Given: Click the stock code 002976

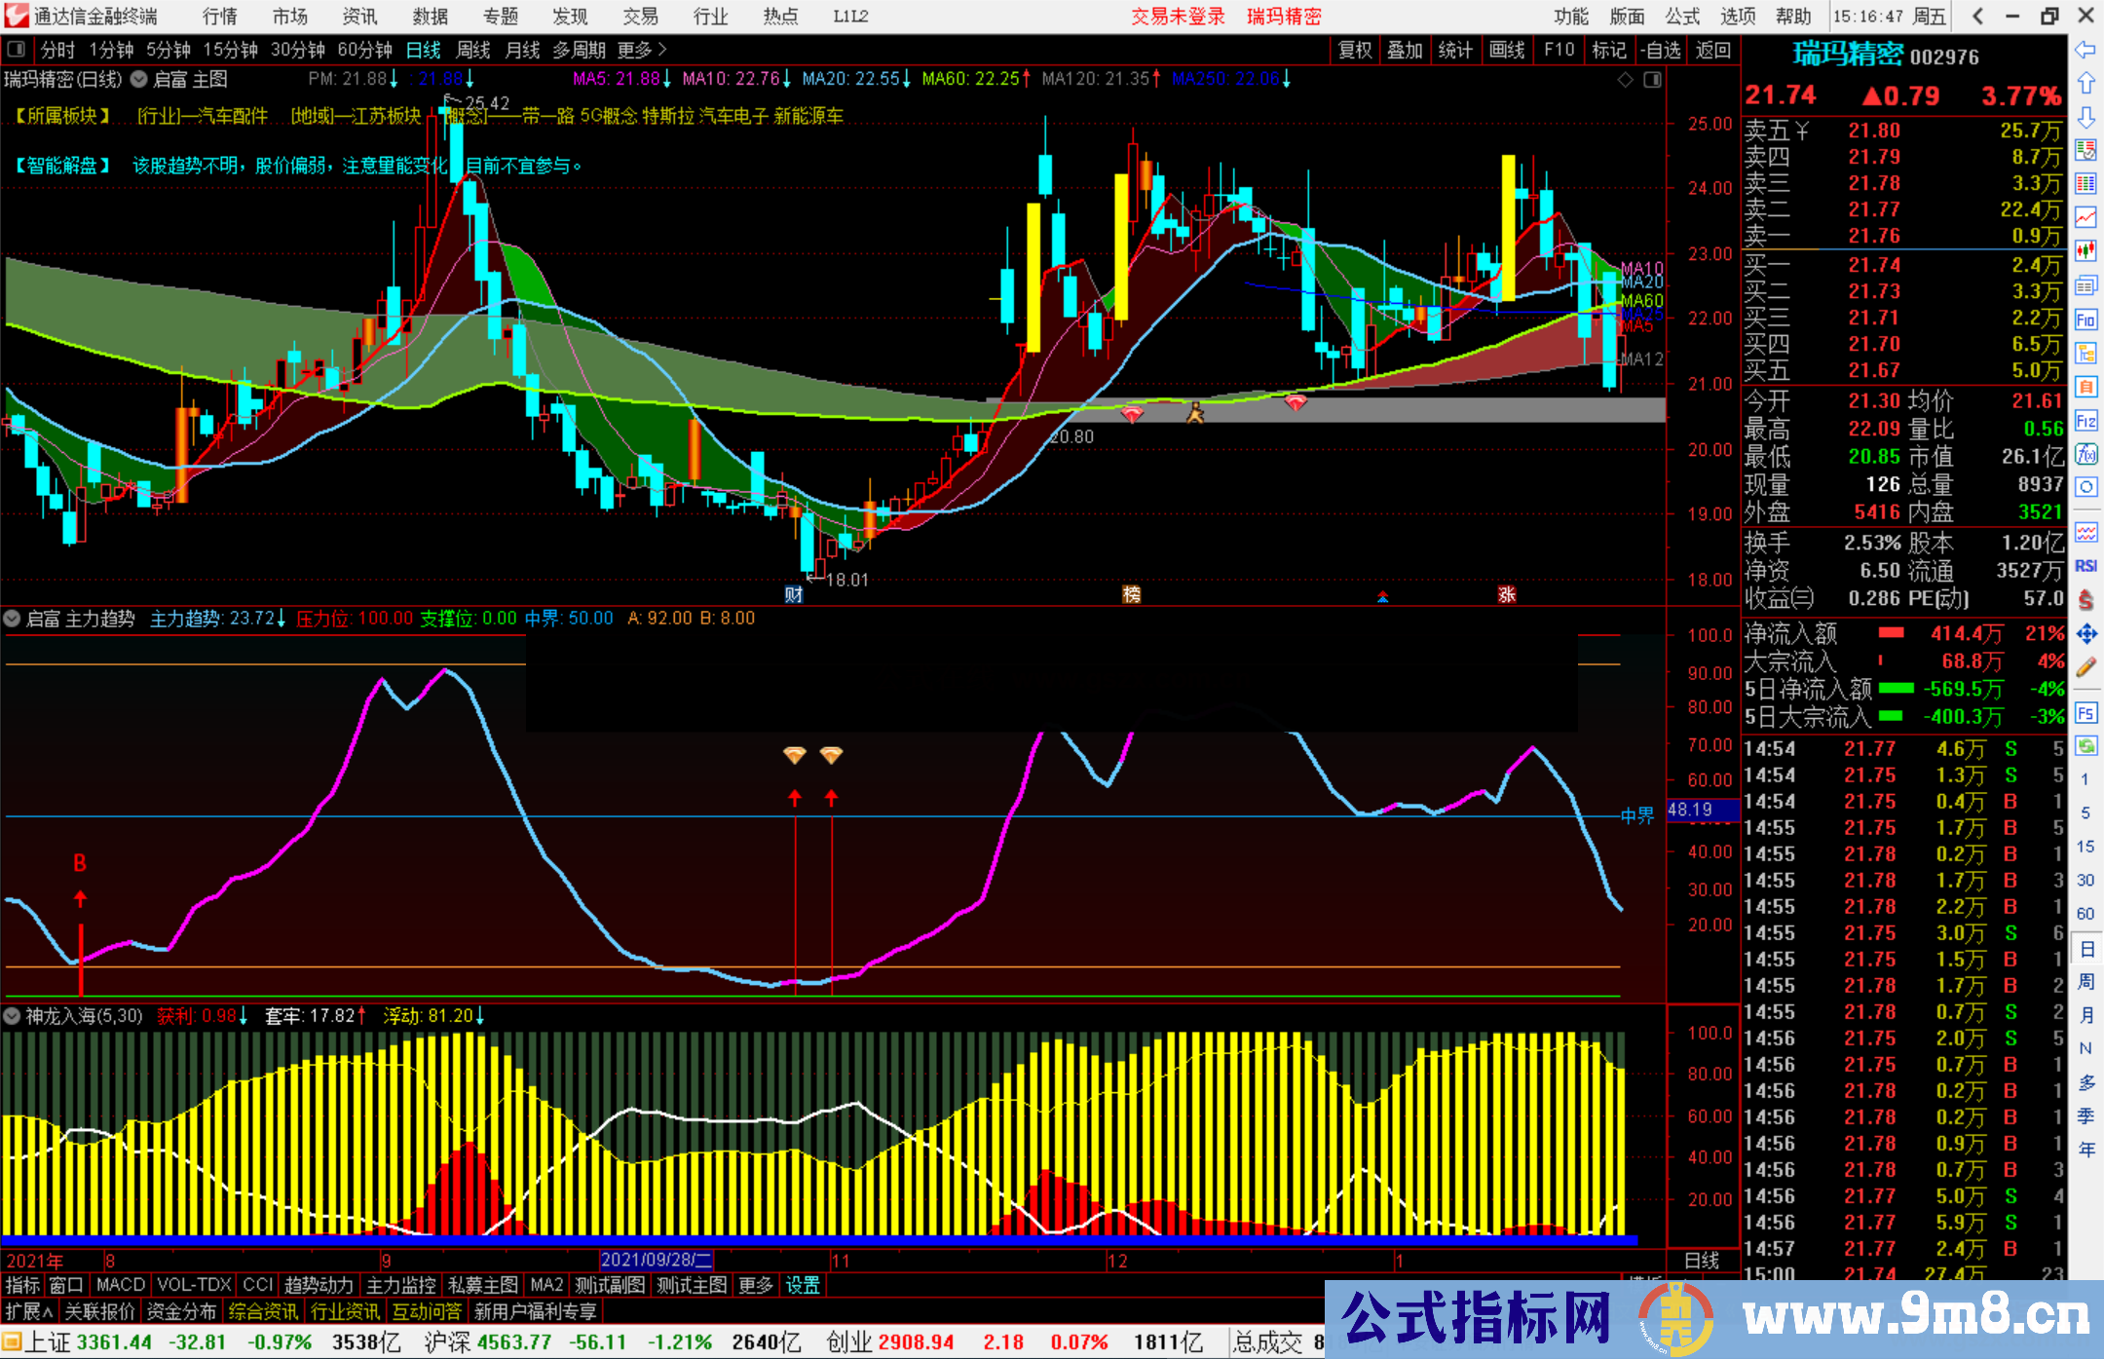Looking at the screenshot, I should pos(1943,57).
